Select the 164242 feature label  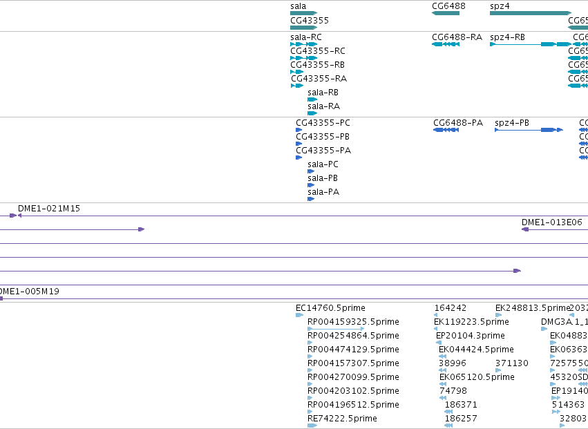451,308
